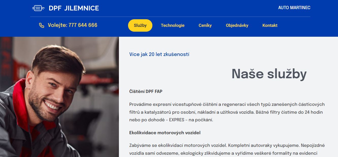Click the paragraph starting with Zabýváme se

pyautogui.click(x=227, y=149)
